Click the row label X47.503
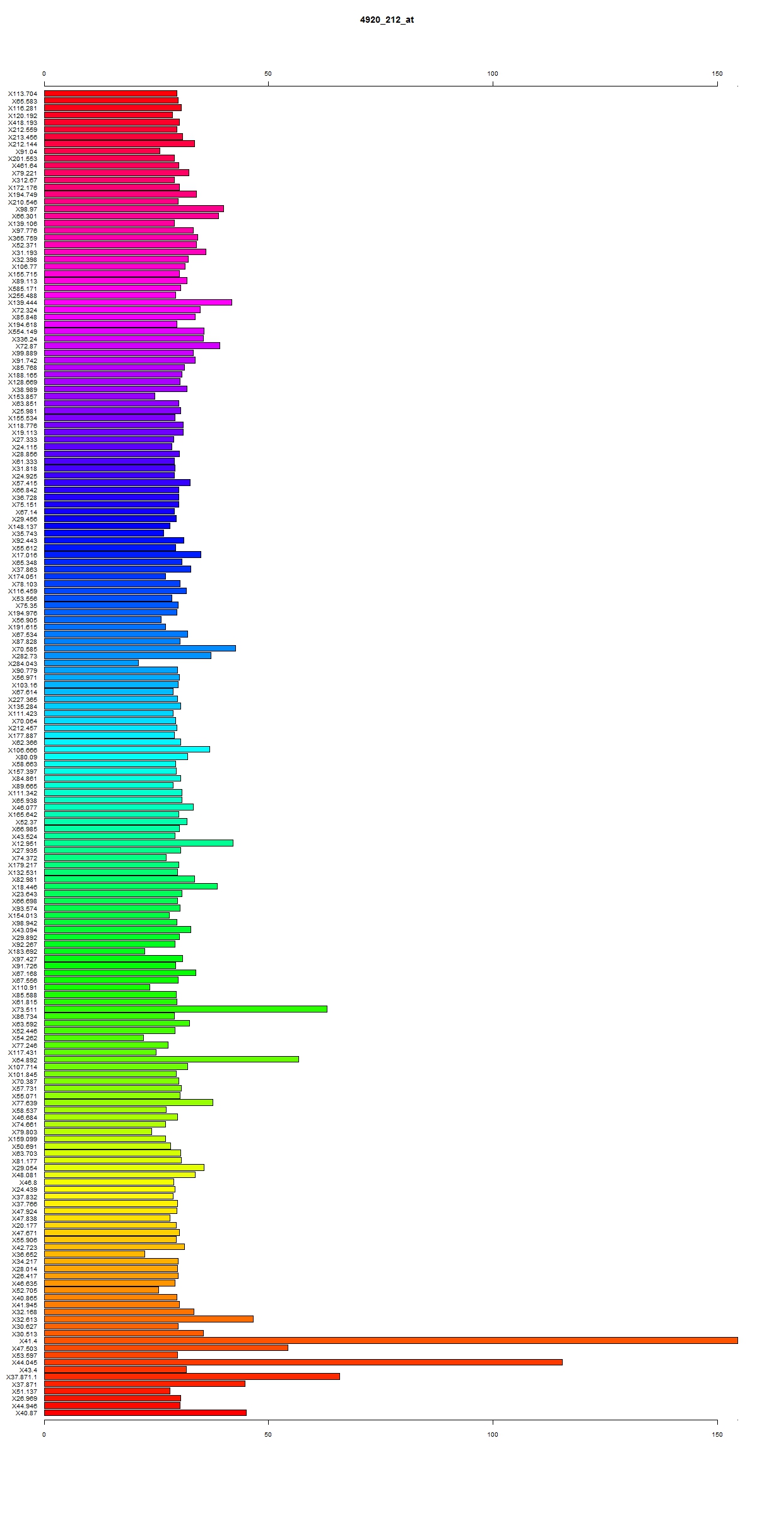 click(25, 1348)
